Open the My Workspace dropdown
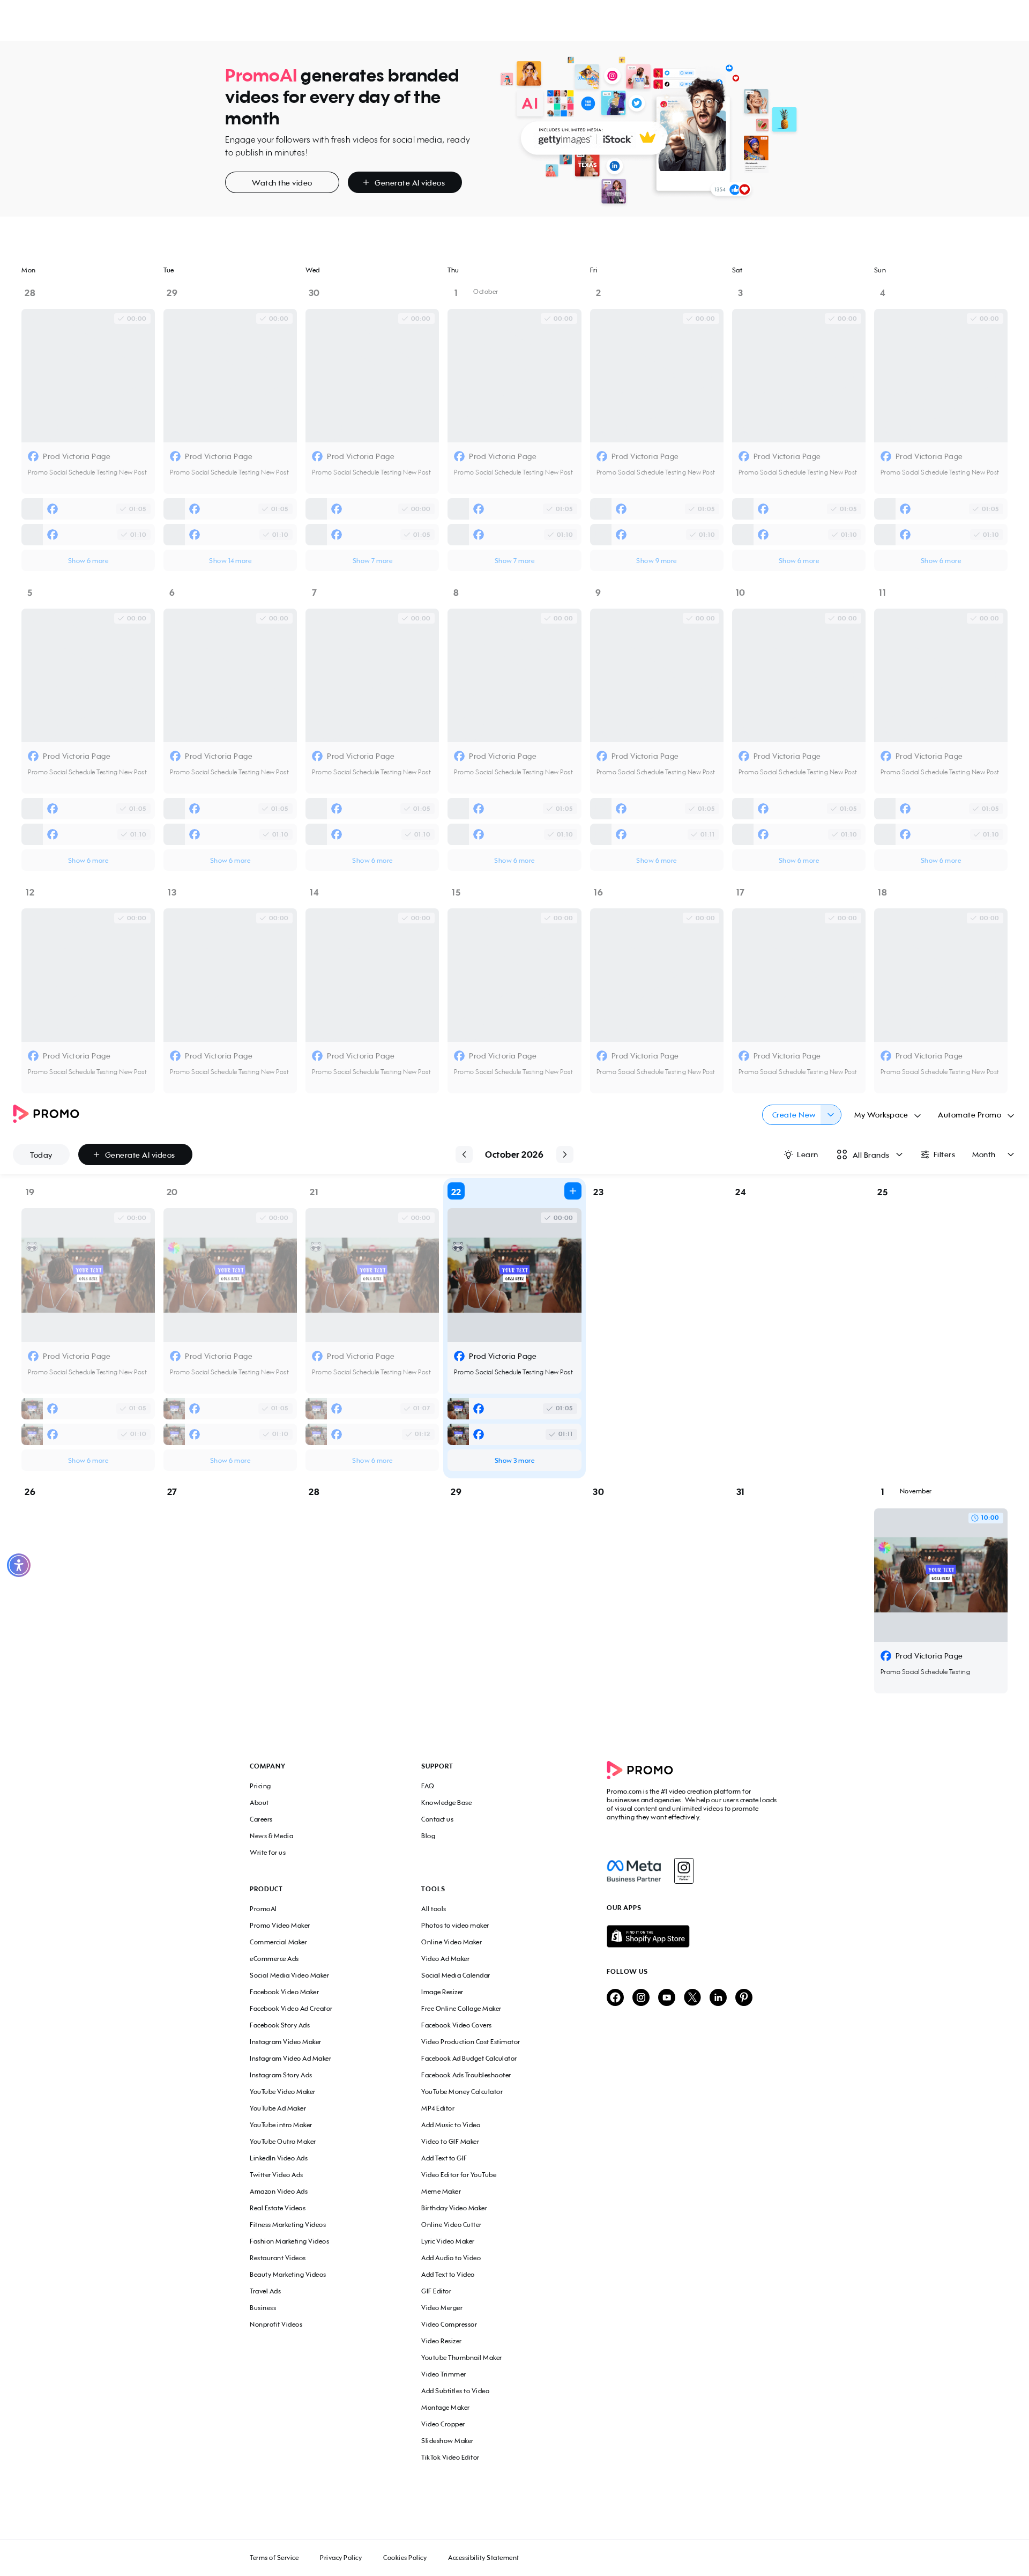 tap(887, 1114)
